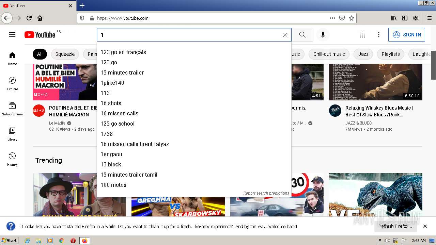Open the Firefox account icon
The width and height of the screenshot is (436, 245).
coord(416,18)
